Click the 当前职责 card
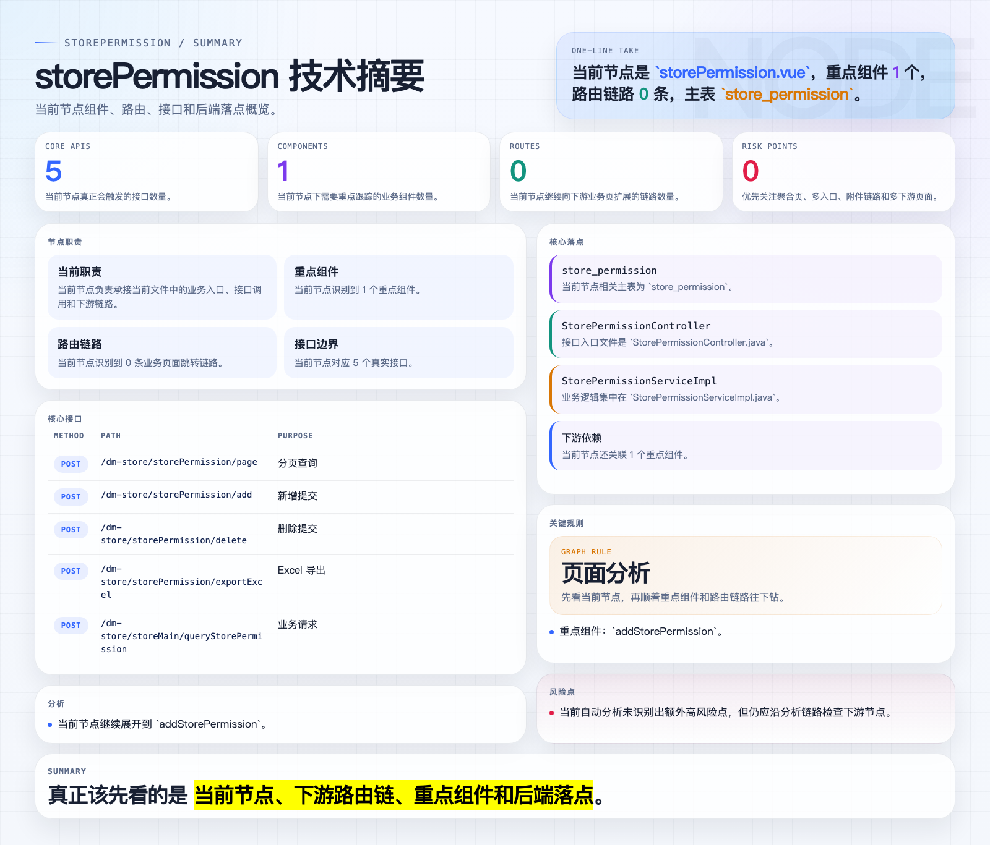This screenshot has width=990, height=845. pos(162,287)
